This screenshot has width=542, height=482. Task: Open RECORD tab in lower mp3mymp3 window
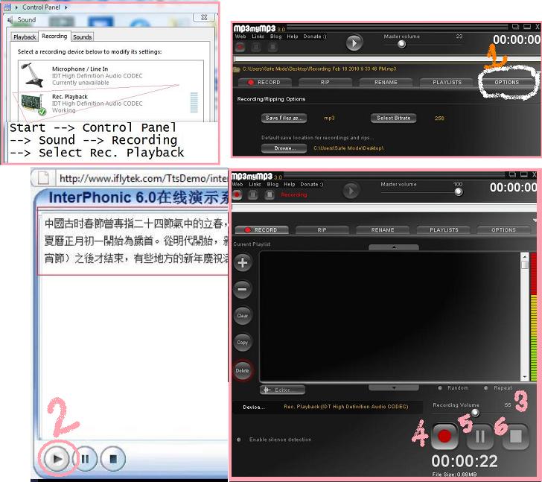coord(261,230)
